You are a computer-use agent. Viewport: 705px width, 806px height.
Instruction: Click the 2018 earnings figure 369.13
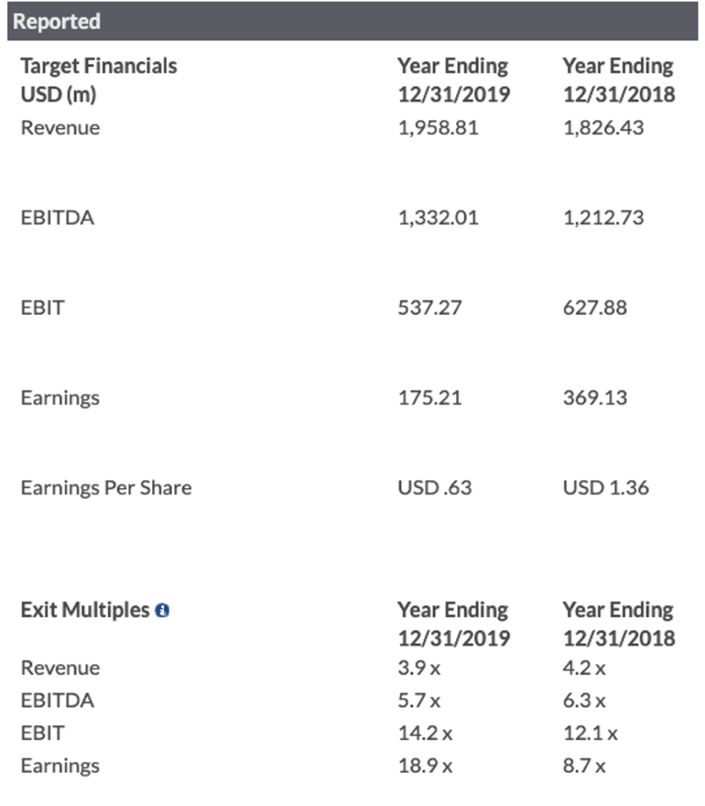coord(595,397)
